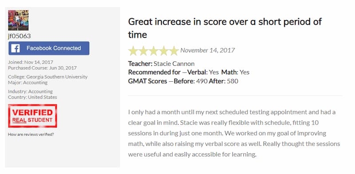Click the fourth rating star

point(164,51)
